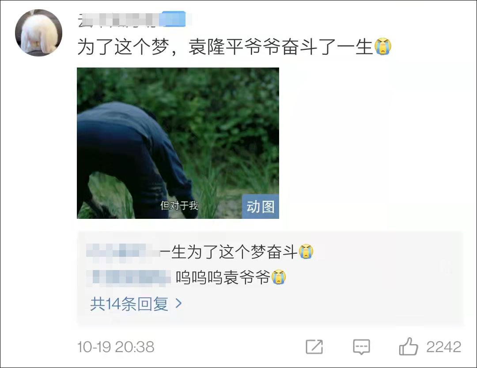Click the chevron next to 共14条回复

pos(179,303)
